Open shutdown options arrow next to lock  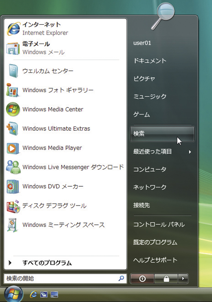click(183, 278)
